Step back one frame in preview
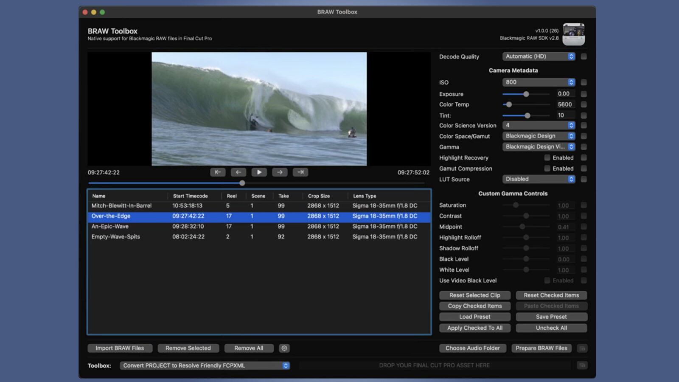679x382 pixels. pyautogui.click(x=238, y=172)
